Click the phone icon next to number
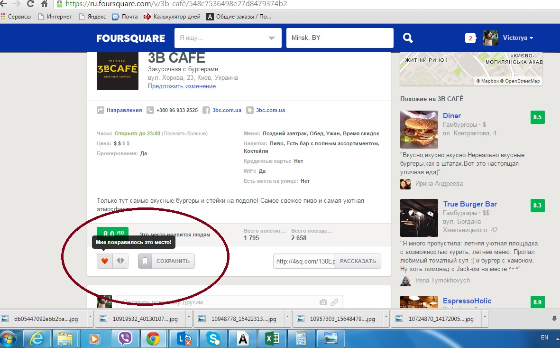Viewport: 560px width, 348px height. [x=150, y=110]
